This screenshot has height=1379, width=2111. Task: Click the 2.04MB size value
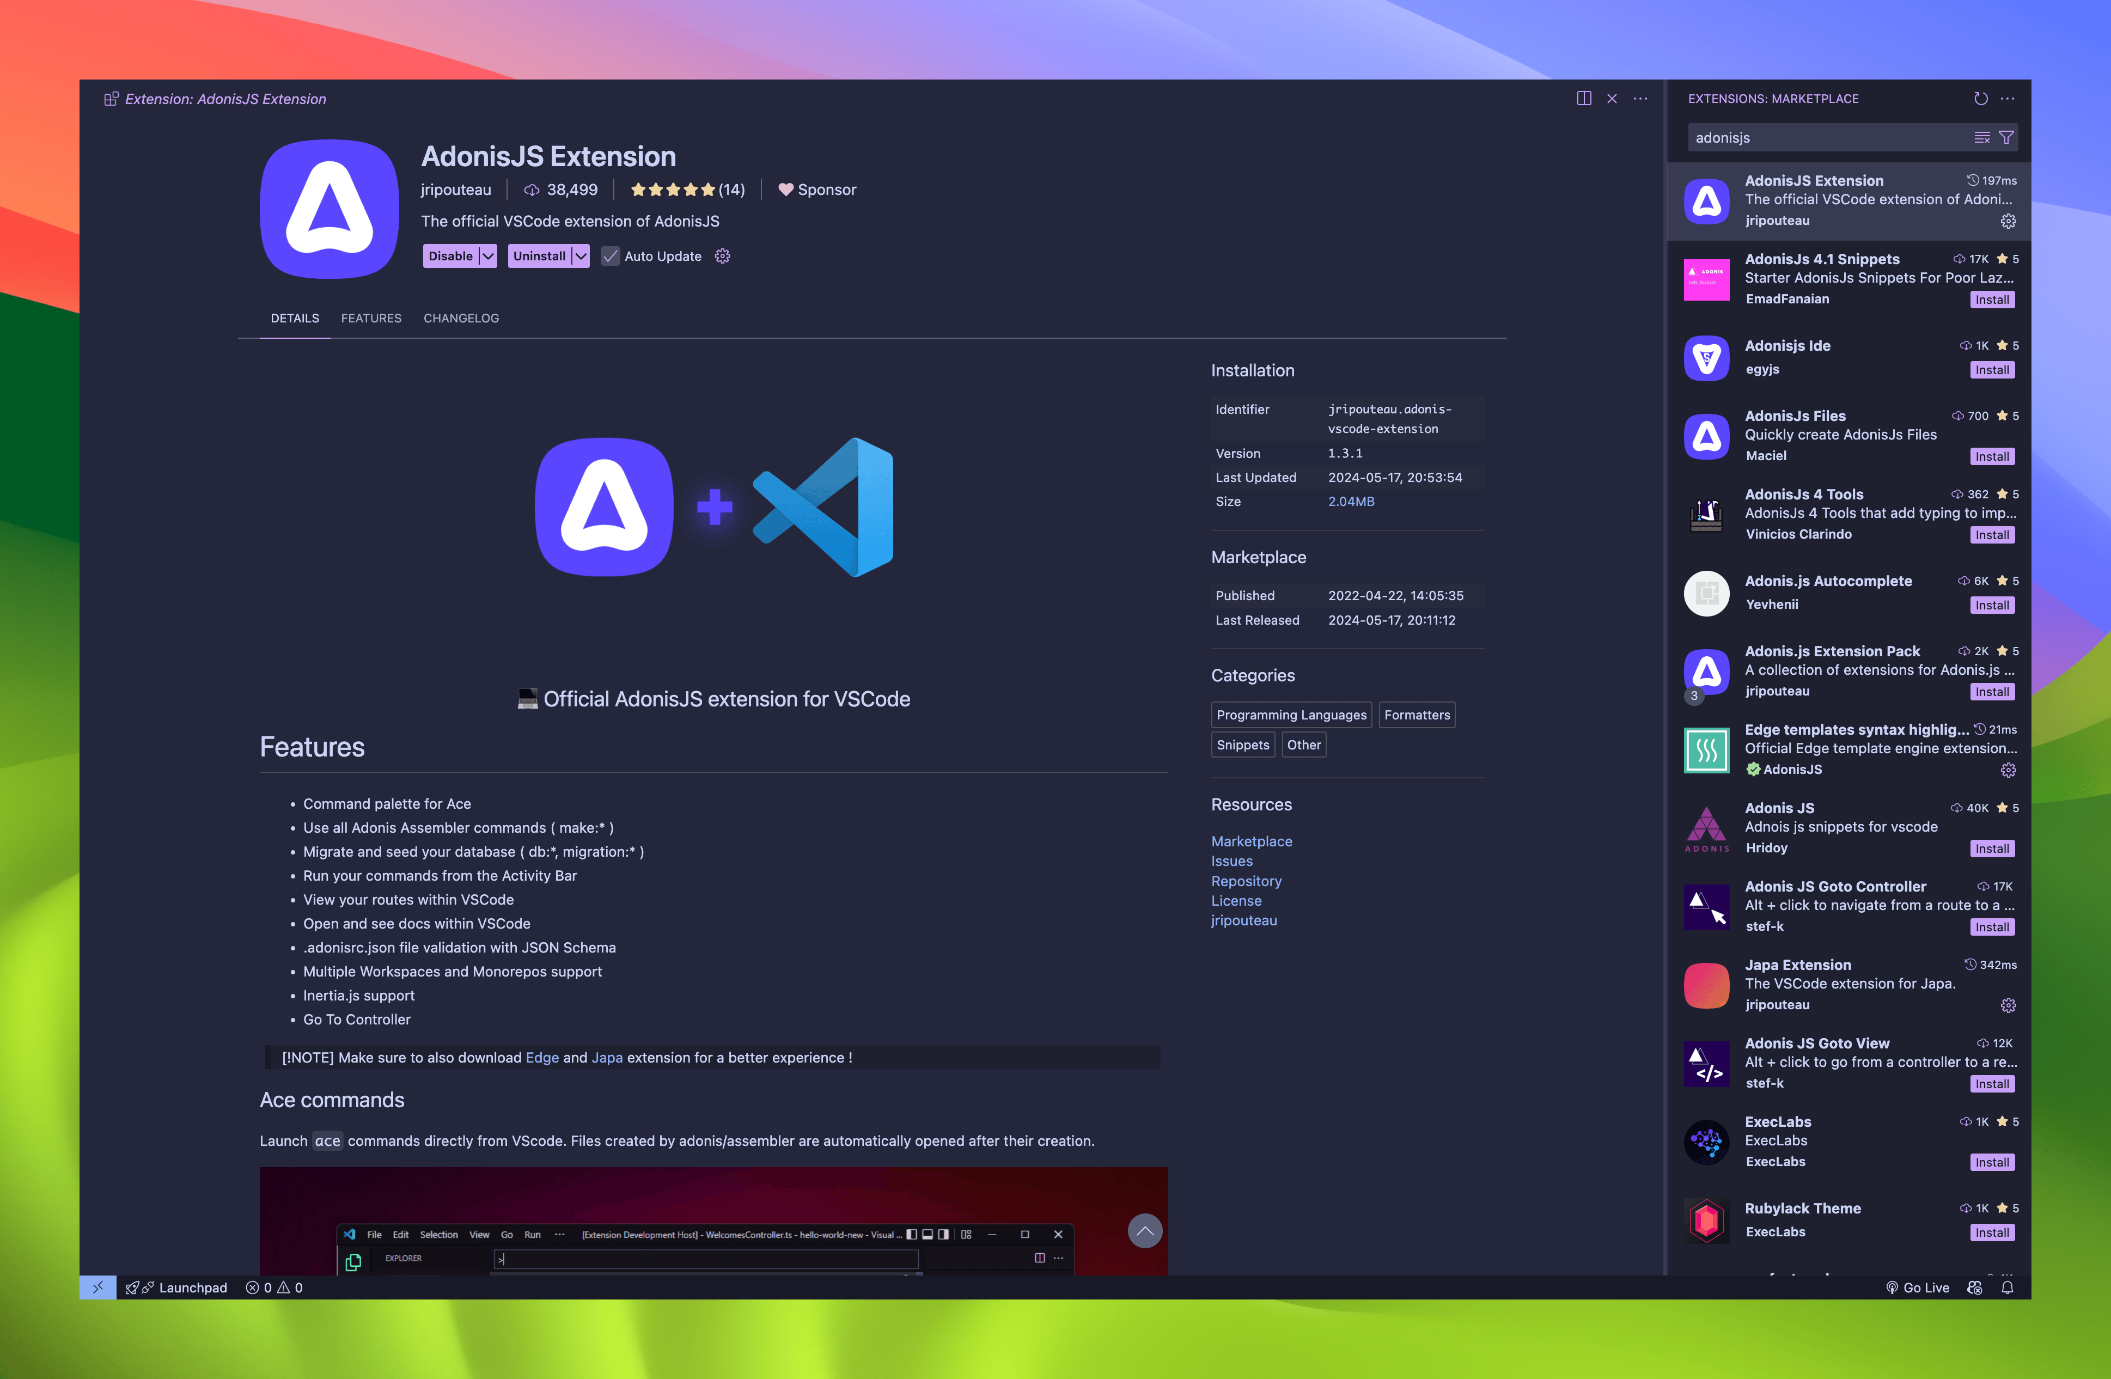pos(1351,502)
